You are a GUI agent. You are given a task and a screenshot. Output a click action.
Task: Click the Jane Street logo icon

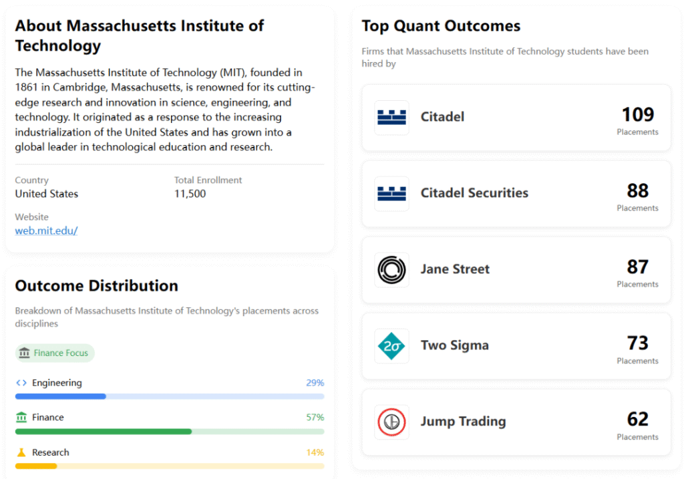pyautogui.click(x=391, y=270)
